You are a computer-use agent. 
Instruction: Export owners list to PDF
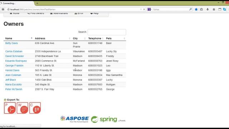tap(10, 108)
